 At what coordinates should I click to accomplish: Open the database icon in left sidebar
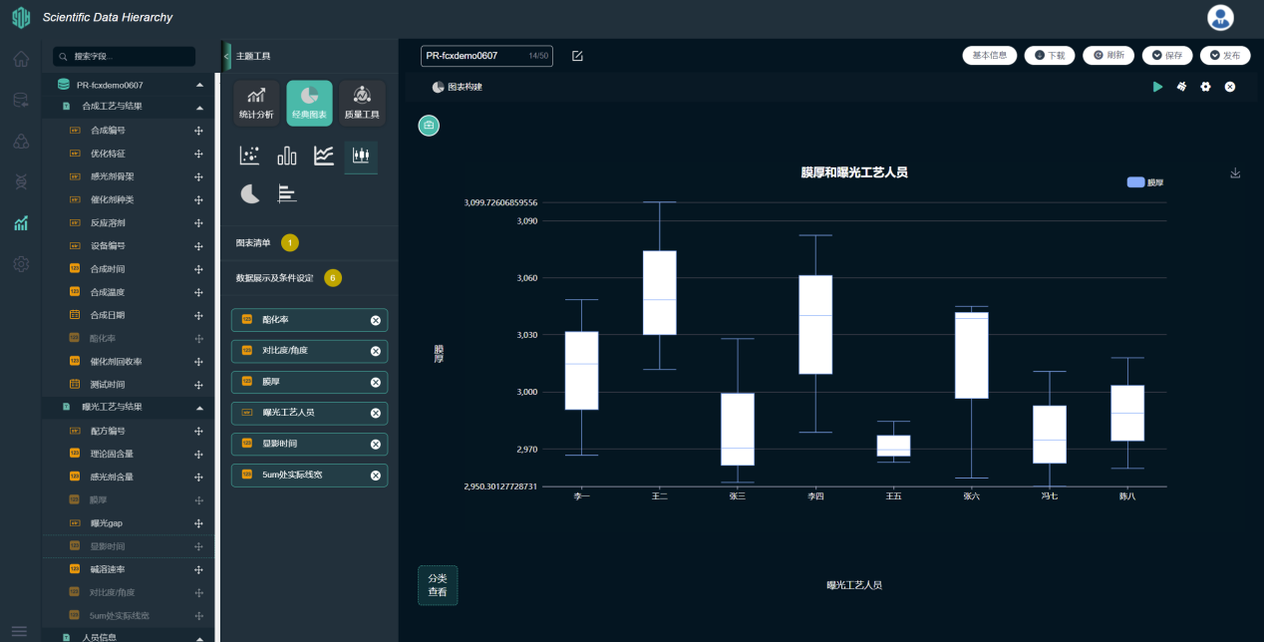(x=21, y=100)
